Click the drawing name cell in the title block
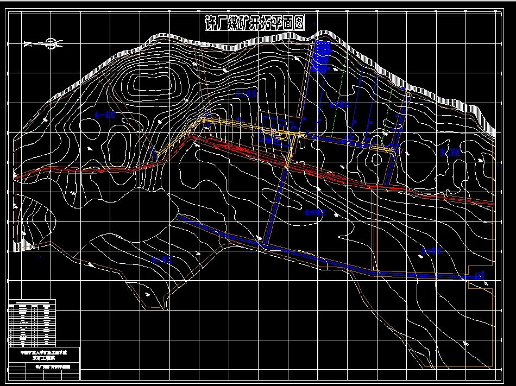The image size is (516, 386). (53, 366)
